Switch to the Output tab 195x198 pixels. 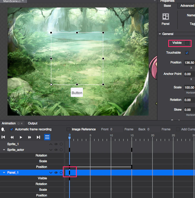[x=33, y=123]
